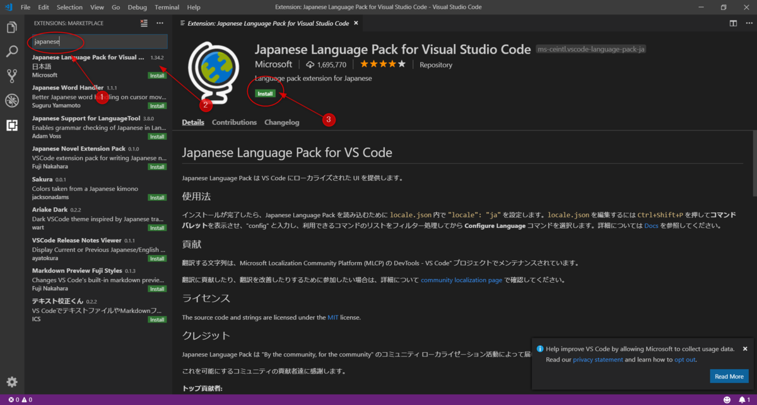The image size is (757, 405).
Task: Switch to the Contributions tab
Action: point(234,122)
